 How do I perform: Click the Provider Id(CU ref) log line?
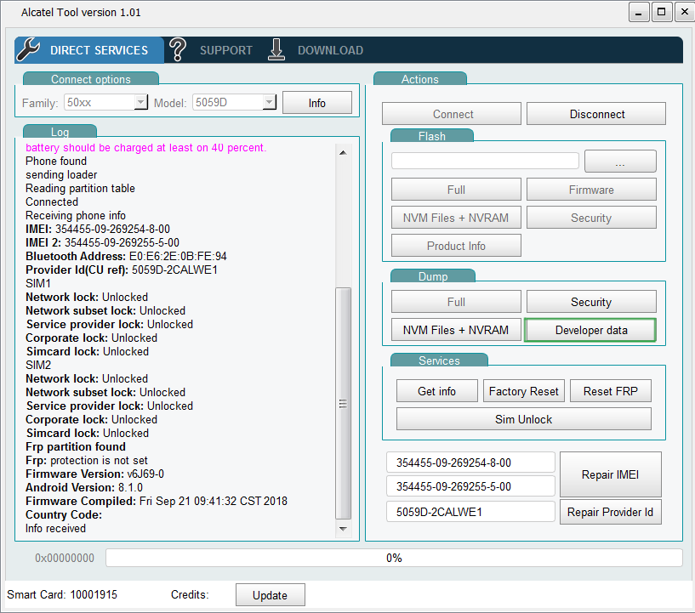coord(122,270)
